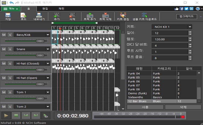Adjust the Snare volume slider
Viewport: 203px width, 125px height.
pos(40,55)
